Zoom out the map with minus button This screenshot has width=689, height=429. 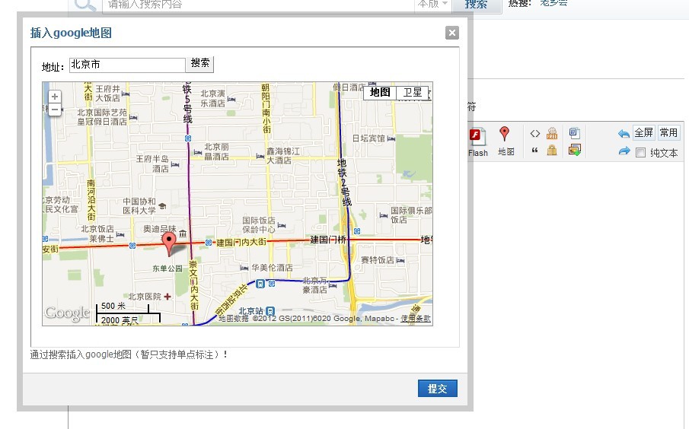coord(55,110)
